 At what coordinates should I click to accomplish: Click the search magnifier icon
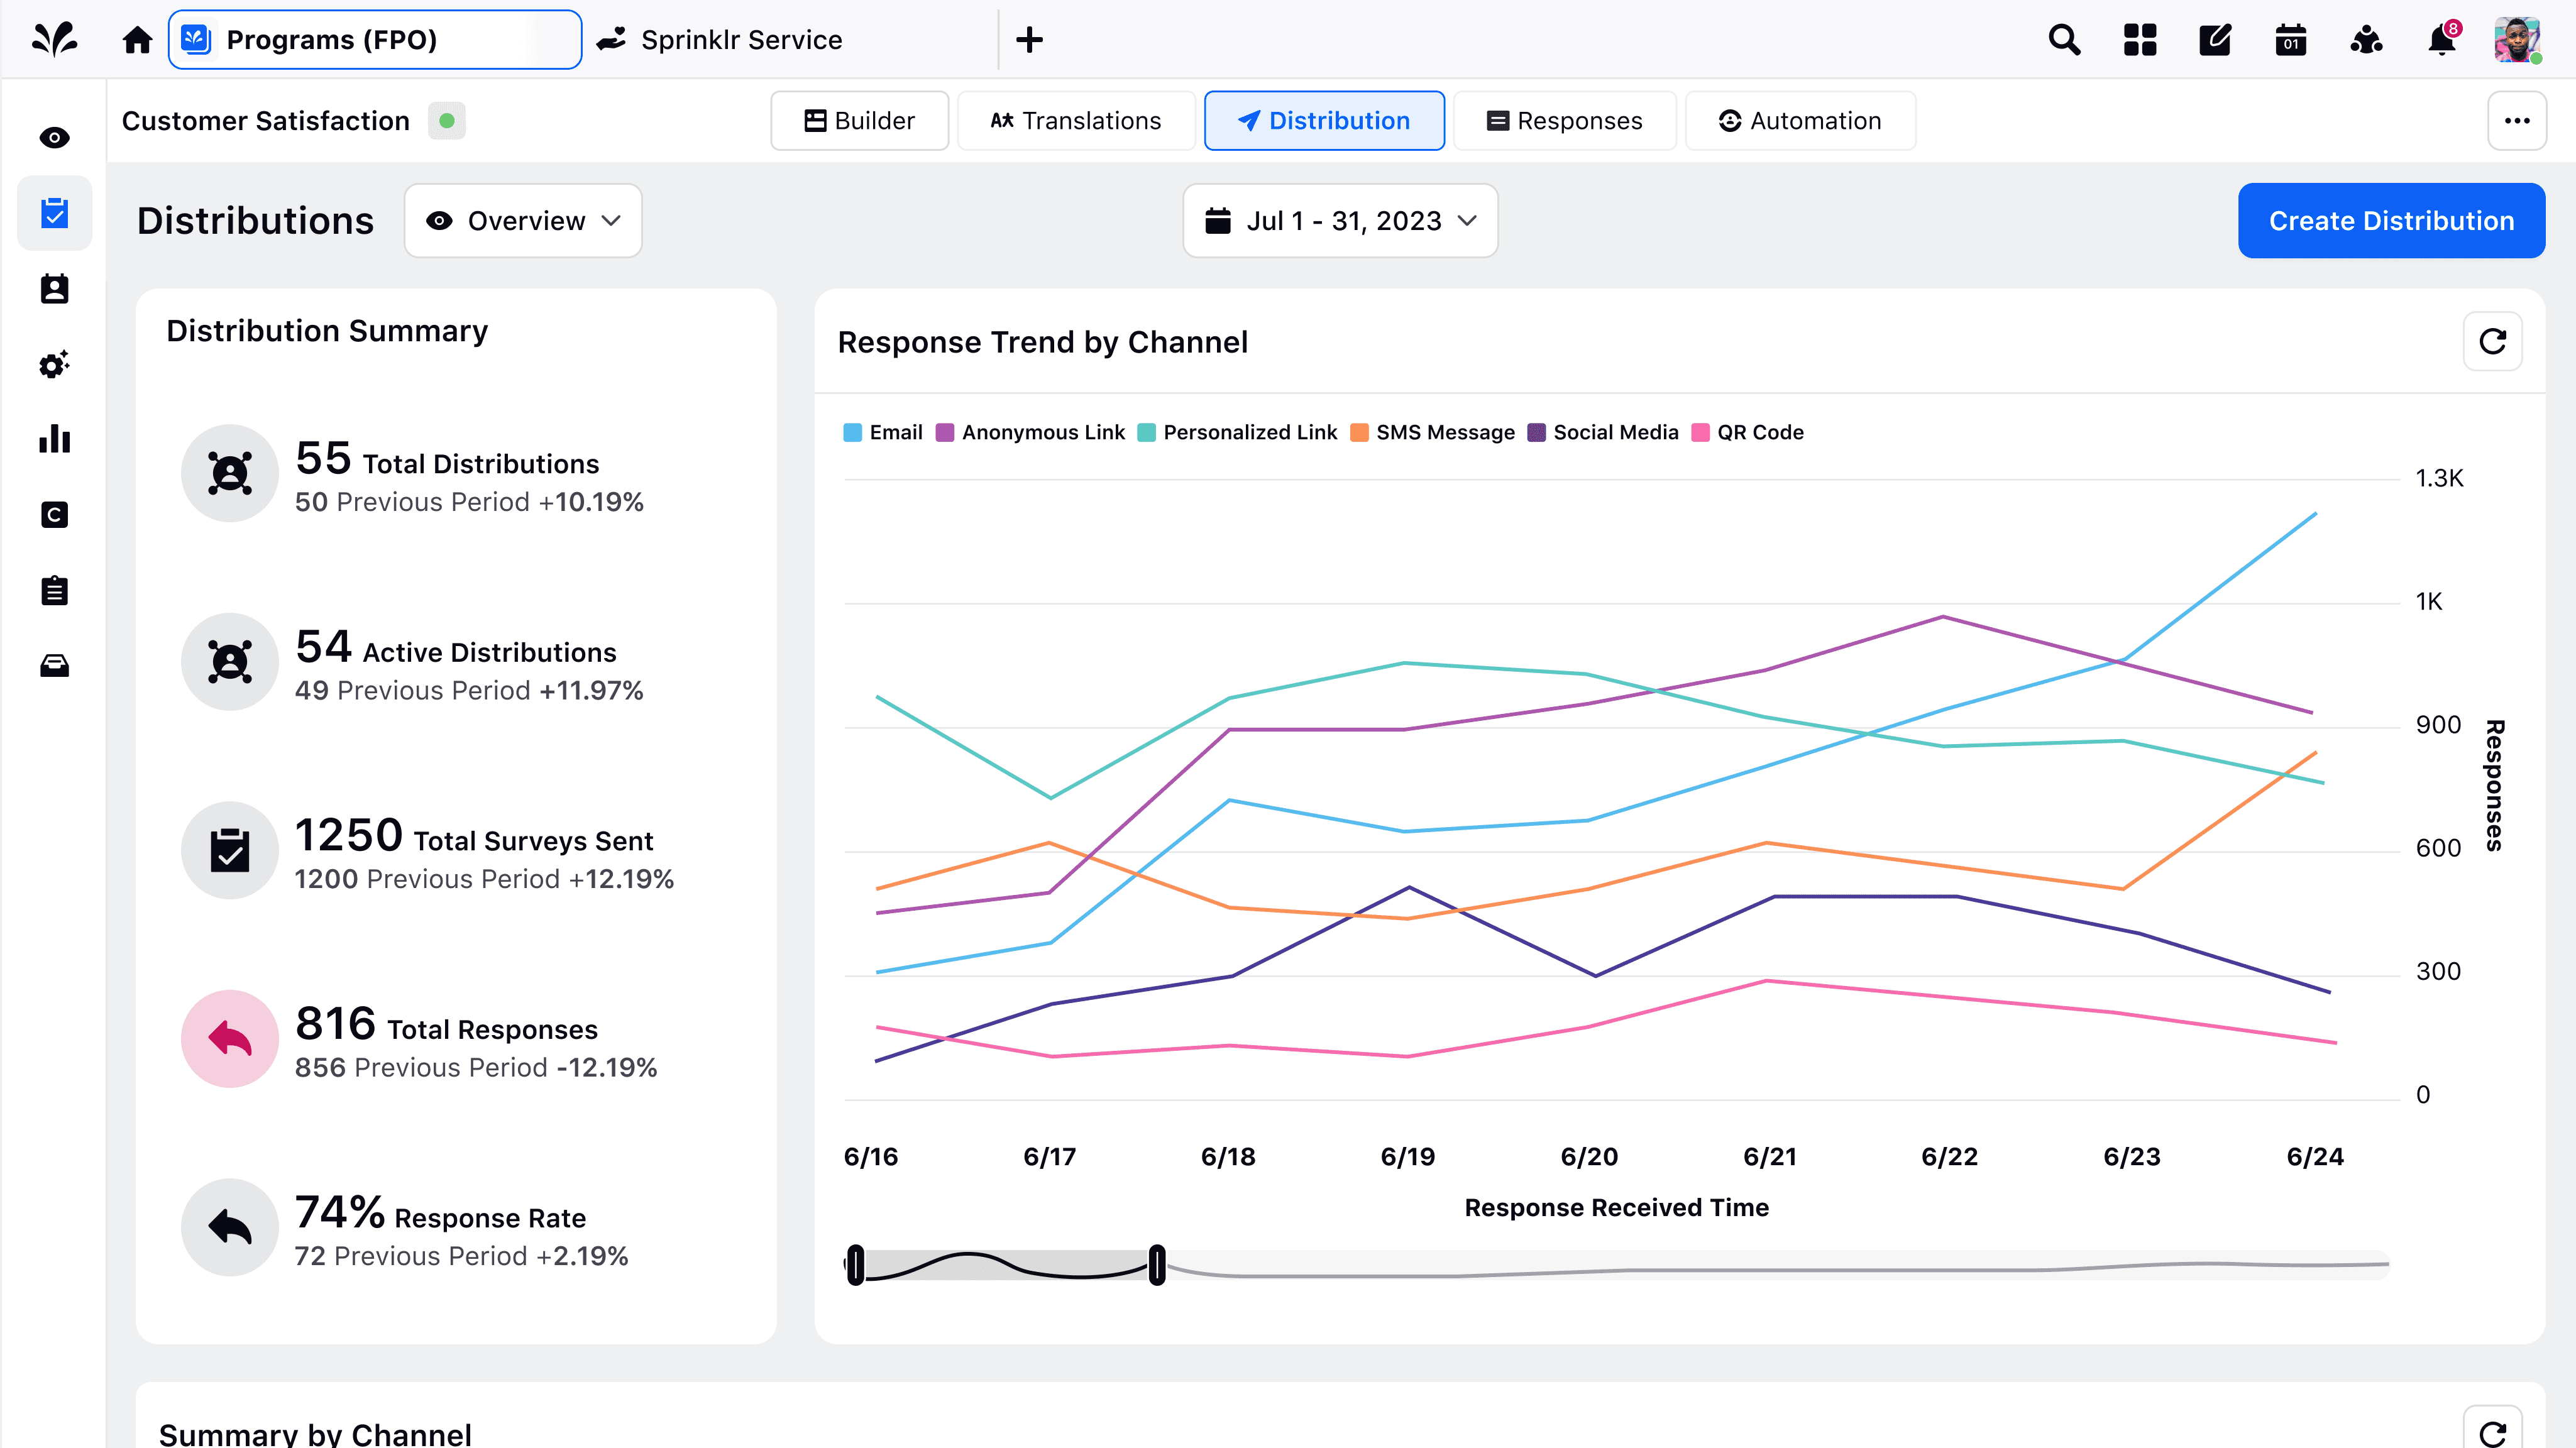(x=2064, y=40)
